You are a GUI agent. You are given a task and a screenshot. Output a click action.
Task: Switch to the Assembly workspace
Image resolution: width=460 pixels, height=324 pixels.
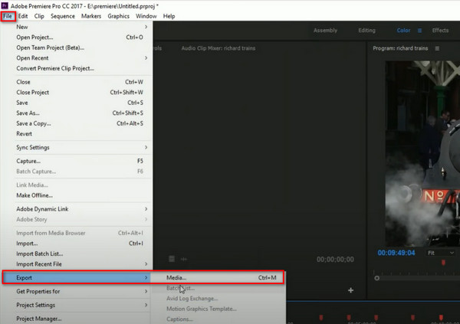point(325,31)
